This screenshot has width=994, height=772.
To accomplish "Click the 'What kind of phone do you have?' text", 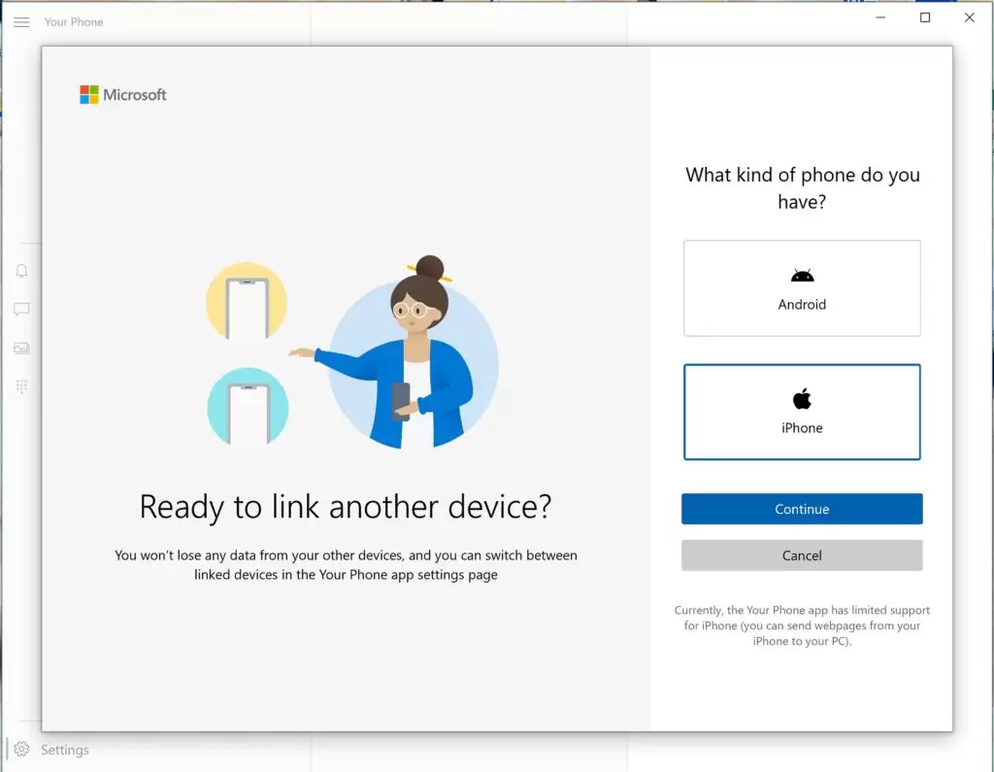I will point(802,187).
